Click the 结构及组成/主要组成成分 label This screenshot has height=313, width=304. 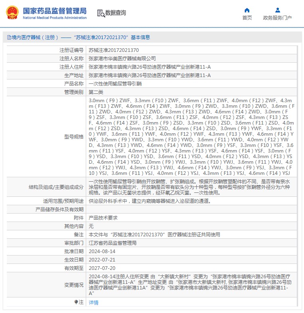point(56,187)
